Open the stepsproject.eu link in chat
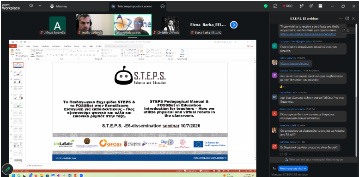This screenshot has height=177, width=359. 294,63
